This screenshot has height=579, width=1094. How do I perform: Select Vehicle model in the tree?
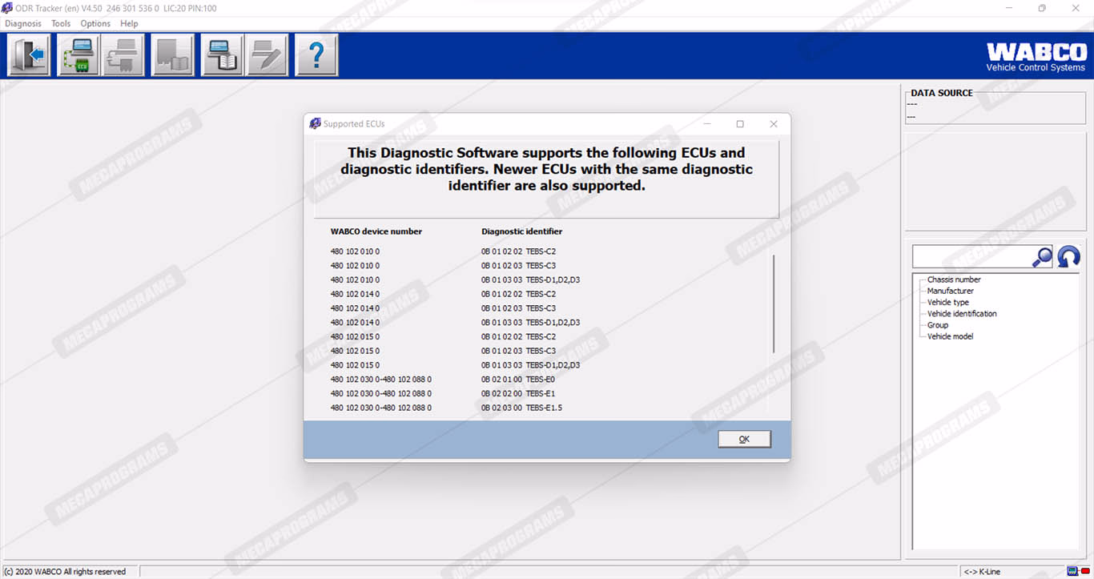click(950, 336)
